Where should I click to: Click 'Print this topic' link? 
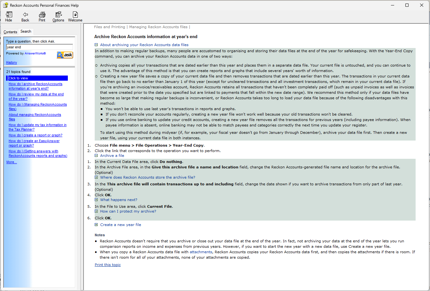coord(108,265)
